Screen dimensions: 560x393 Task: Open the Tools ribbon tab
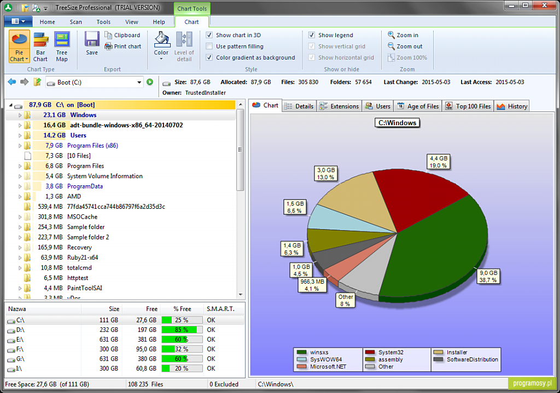103,22
